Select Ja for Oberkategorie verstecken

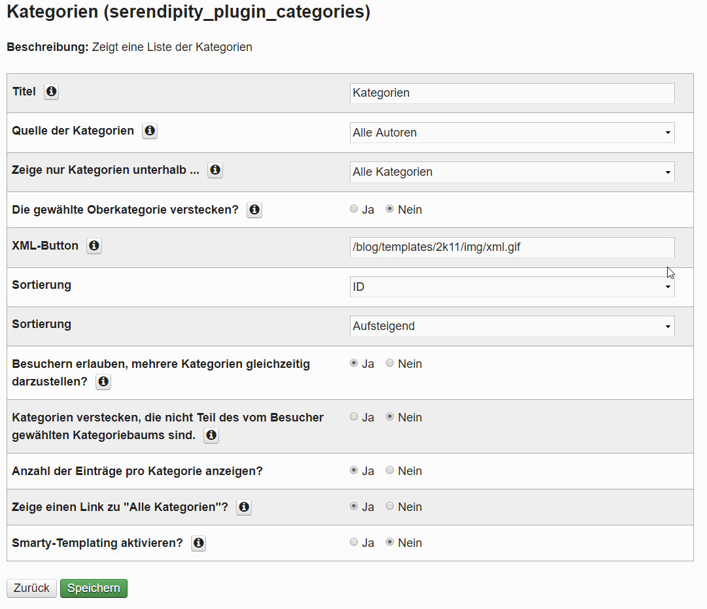[x=354, y=210]
